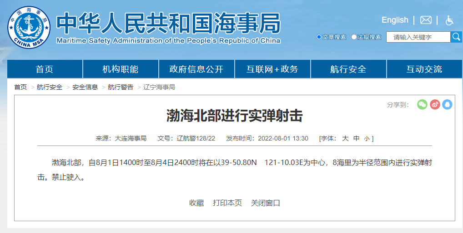Focus the keyword search input field
Screen dimensions: 463x233
pos(418,37)
